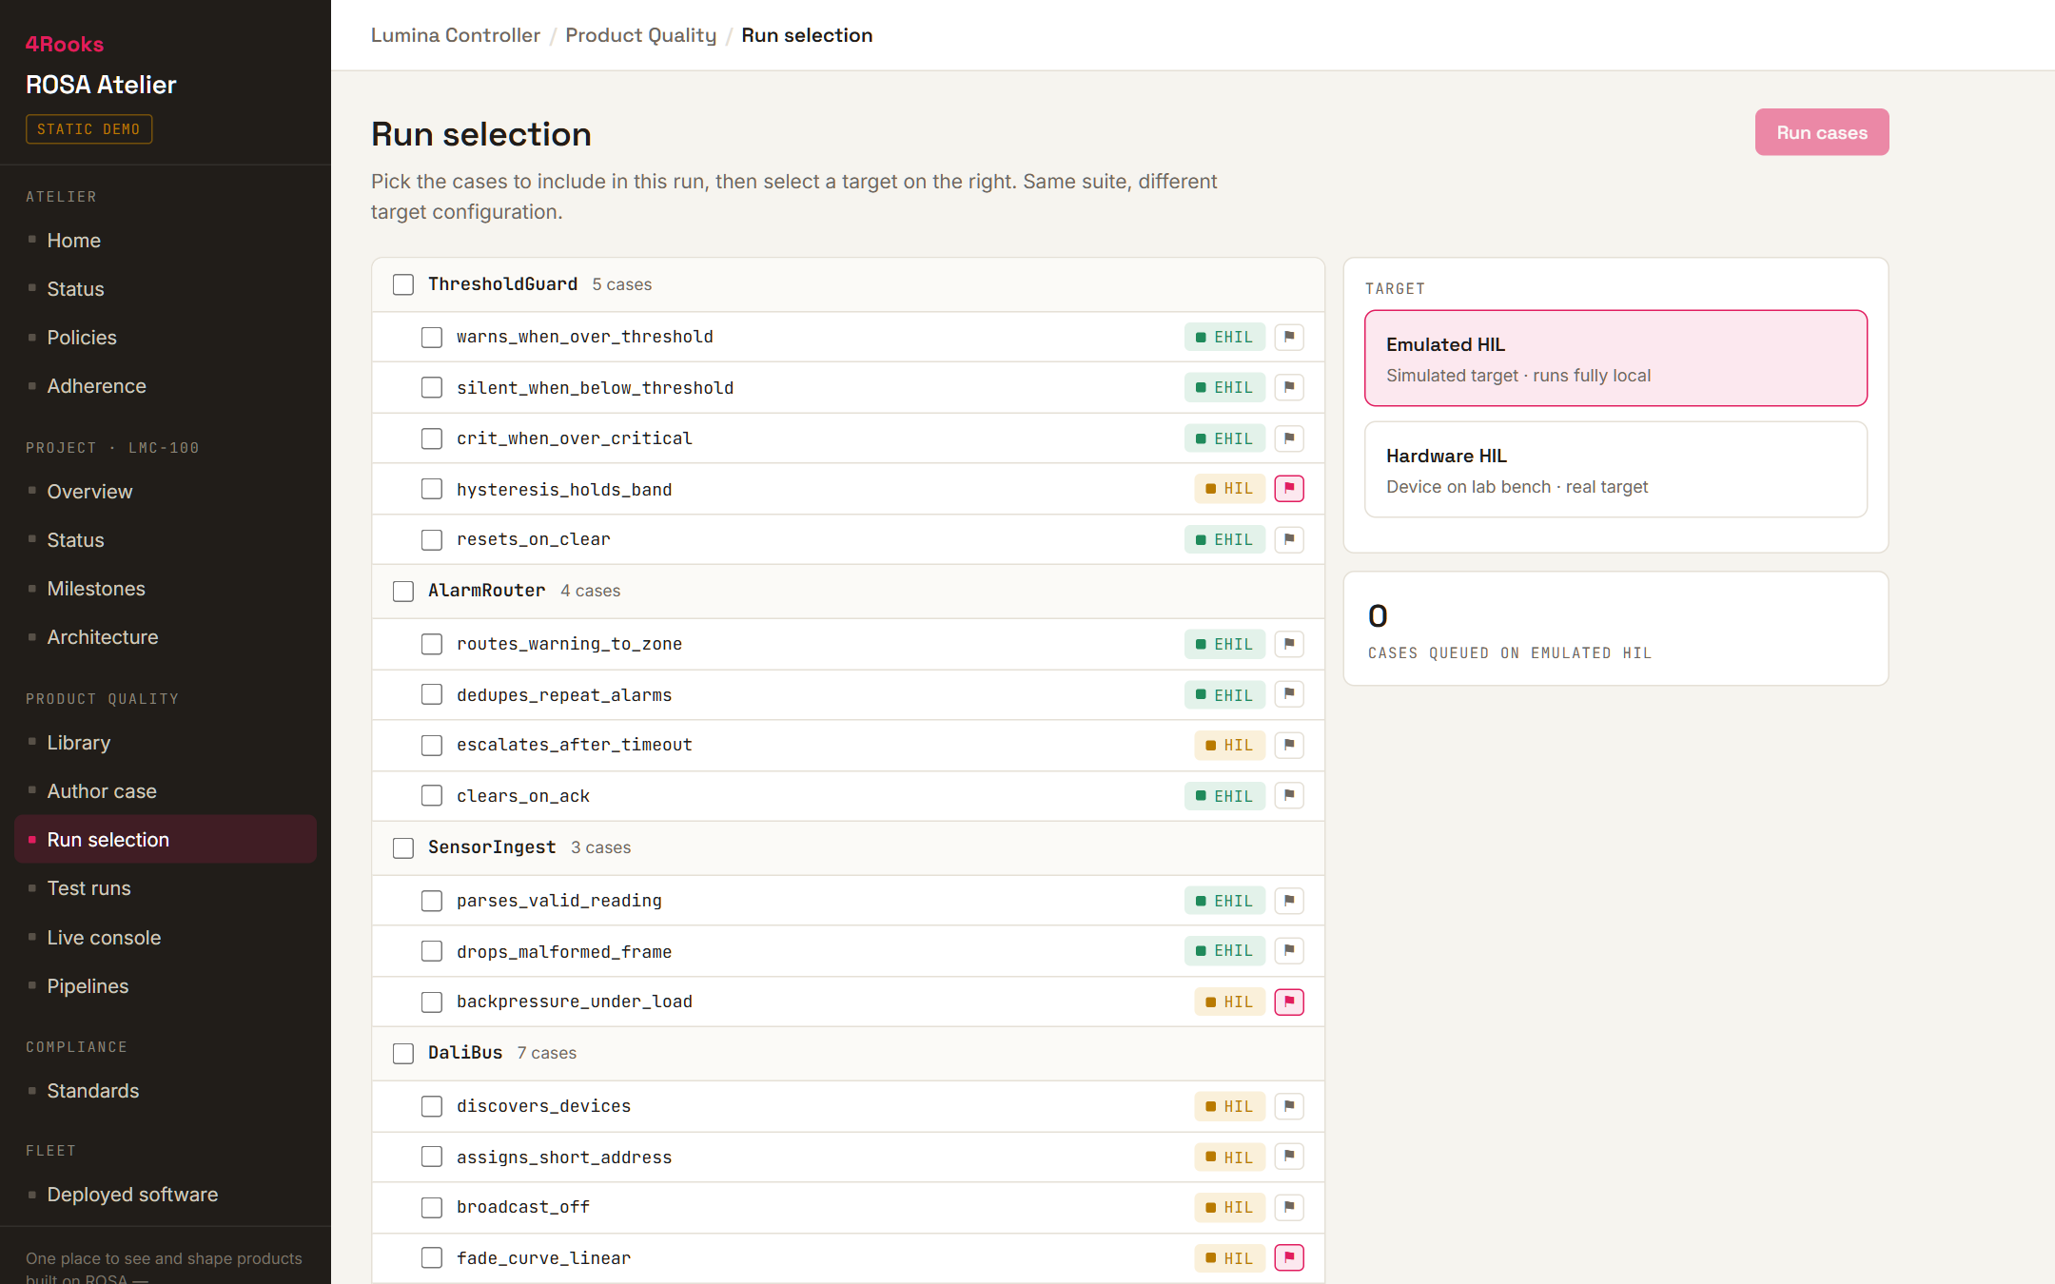This screenshot has width=2055, height=1284.
Task: Toggle flag on crit_when_over_critical row
Action: tap(1289, 438)
